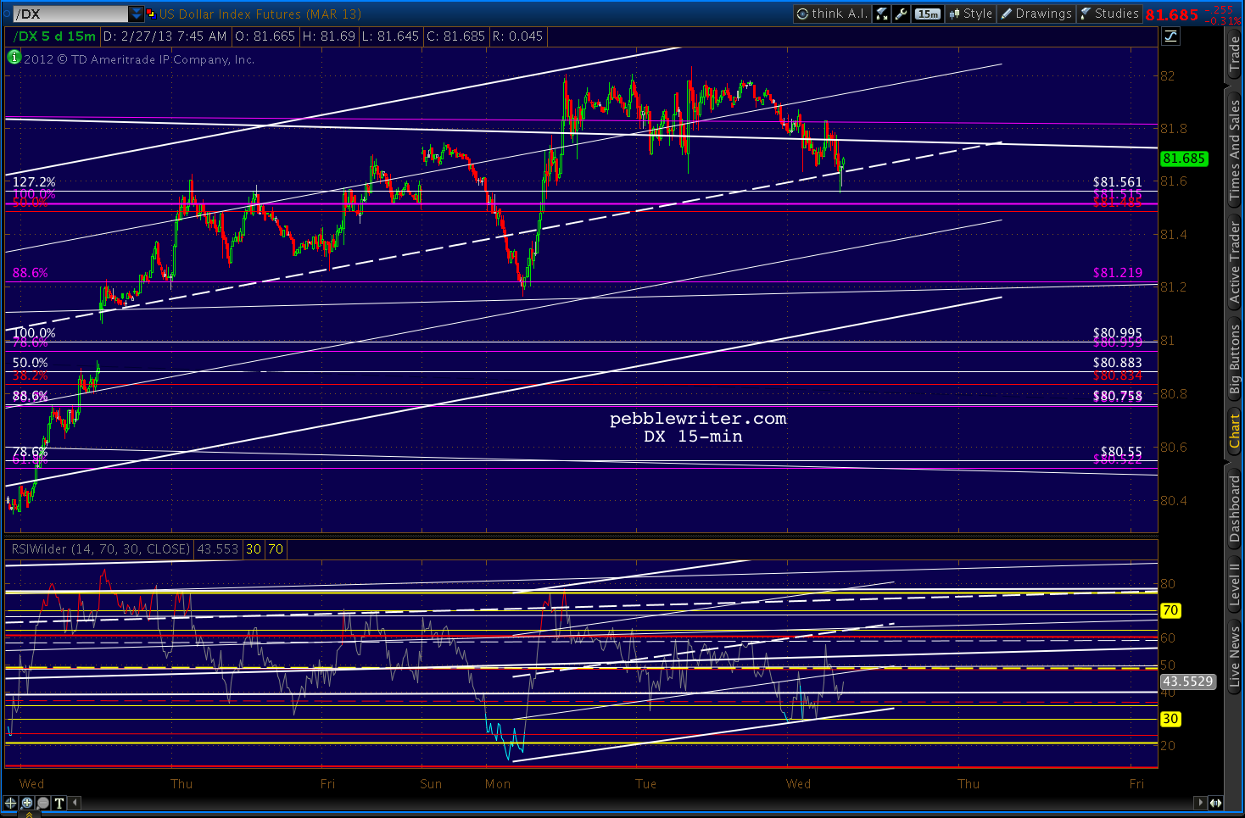
Task: Change the 15m timeframe aggregation
Action: click(x=928, y=14)
